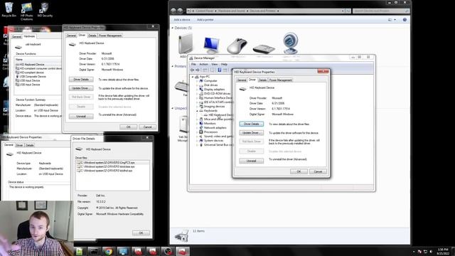The image size is (455, 256).
Task: Open the Command Prompt taskbar icon
Action: (x=94, y=251)
